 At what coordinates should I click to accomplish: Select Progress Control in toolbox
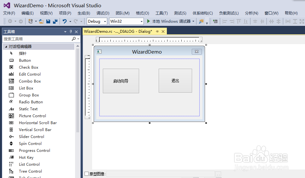[38, 150]
